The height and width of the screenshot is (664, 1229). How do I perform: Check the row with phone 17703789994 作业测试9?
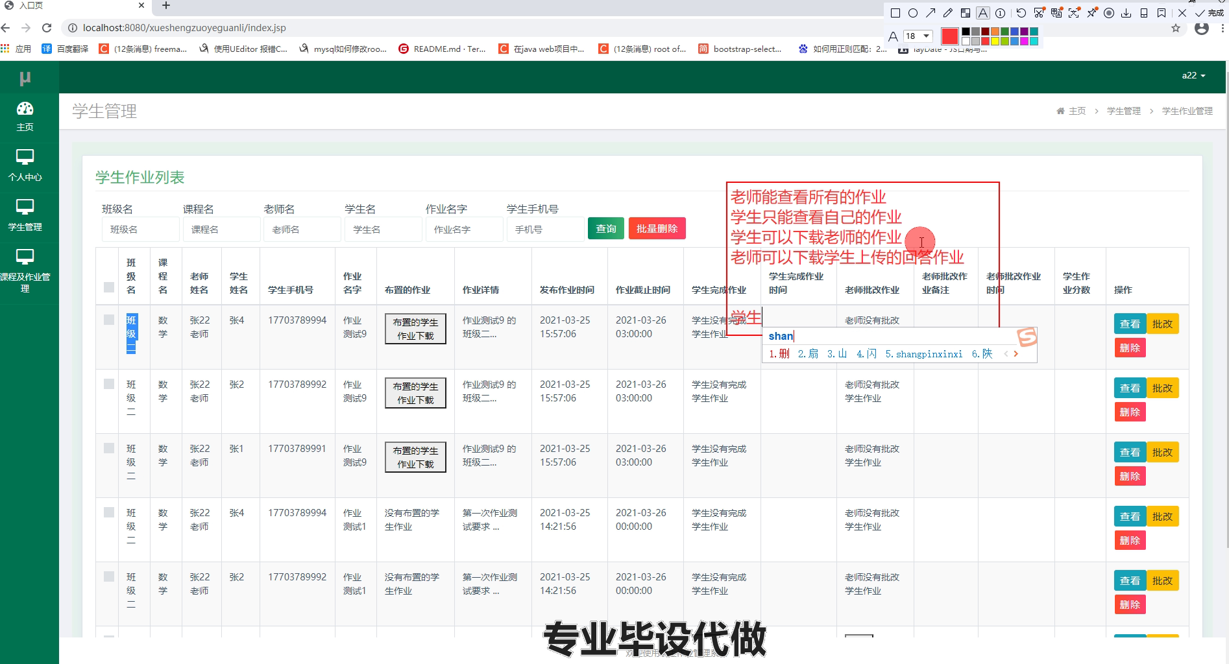pos(108,320)
